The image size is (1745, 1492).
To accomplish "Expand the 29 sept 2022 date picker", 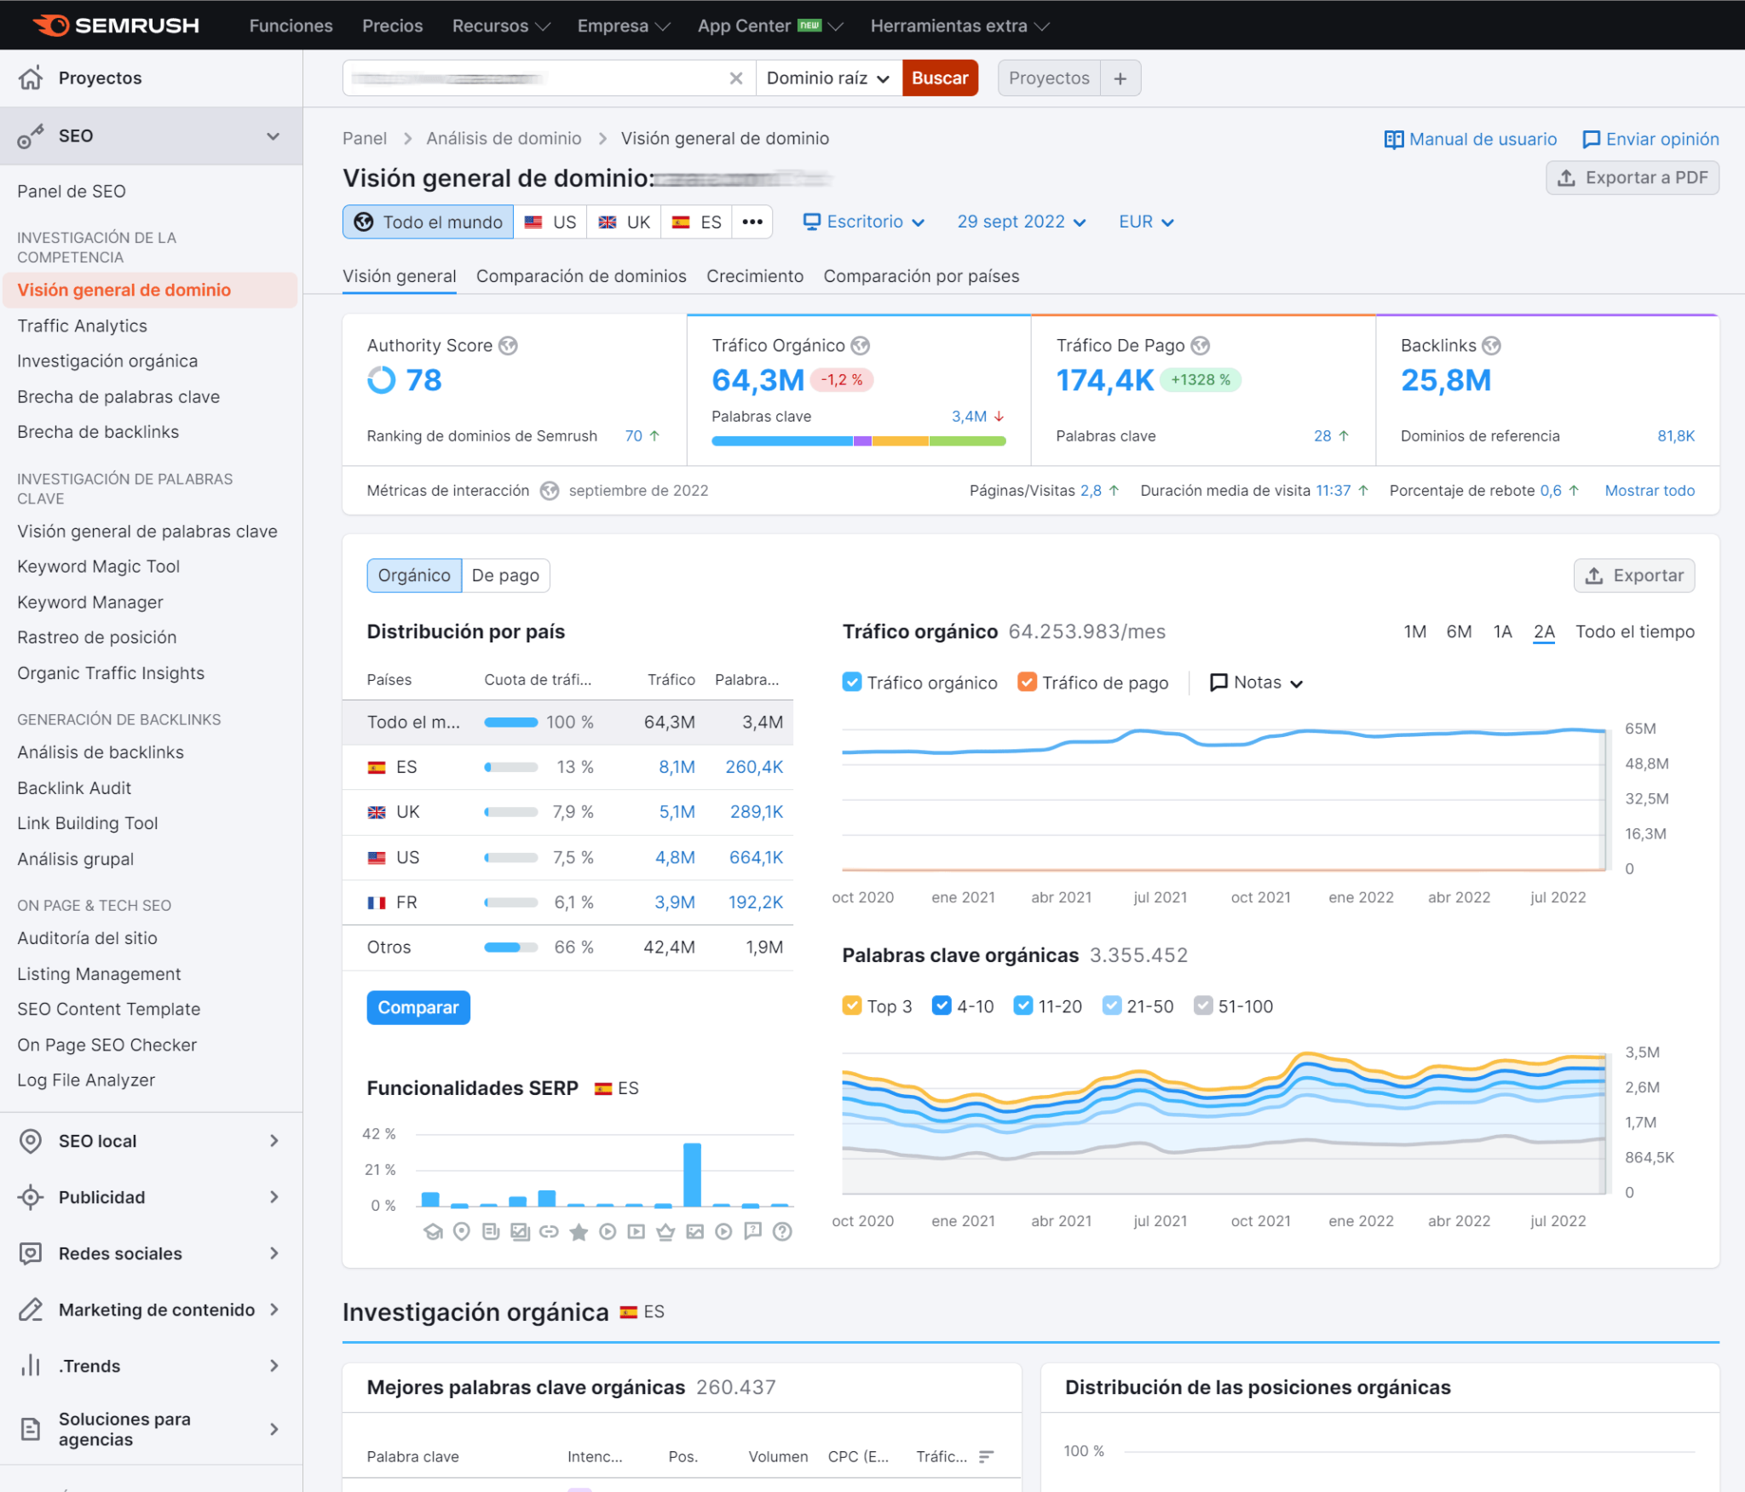I will coord(1022,222).
